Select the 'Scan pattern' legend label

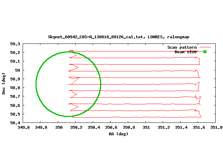click(182, 47)
